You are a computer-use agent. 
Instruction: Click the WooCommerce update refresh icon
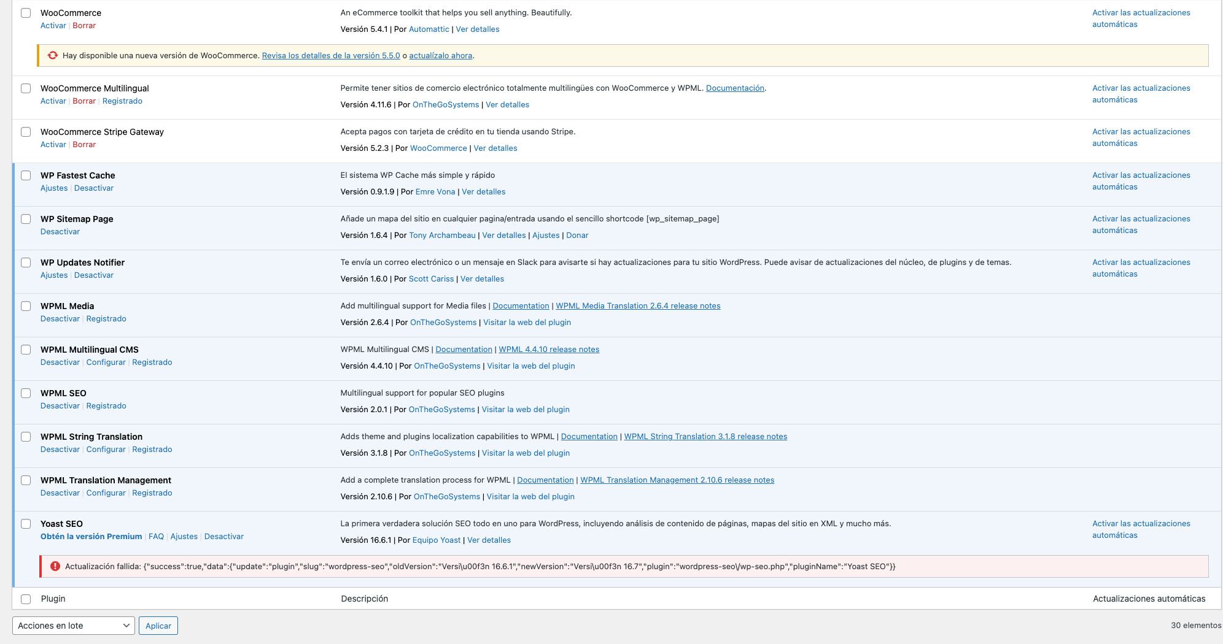point(53,55)
